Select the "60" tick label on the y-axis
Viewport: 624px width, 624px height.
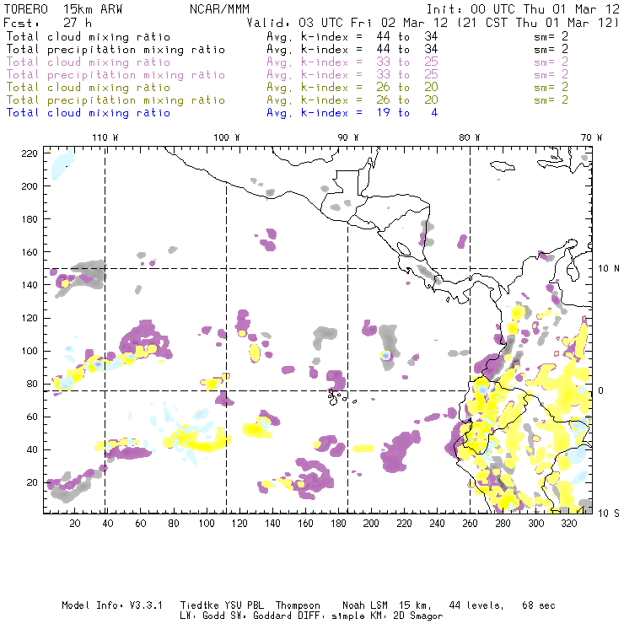tap(32, 417)
